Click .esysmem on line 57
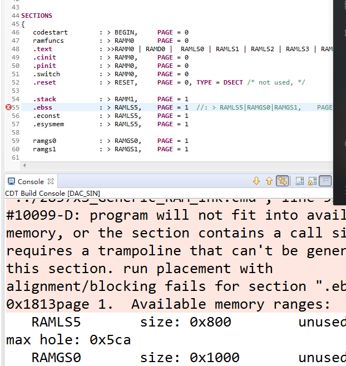The image size is (346, 366). coord(48,124)
